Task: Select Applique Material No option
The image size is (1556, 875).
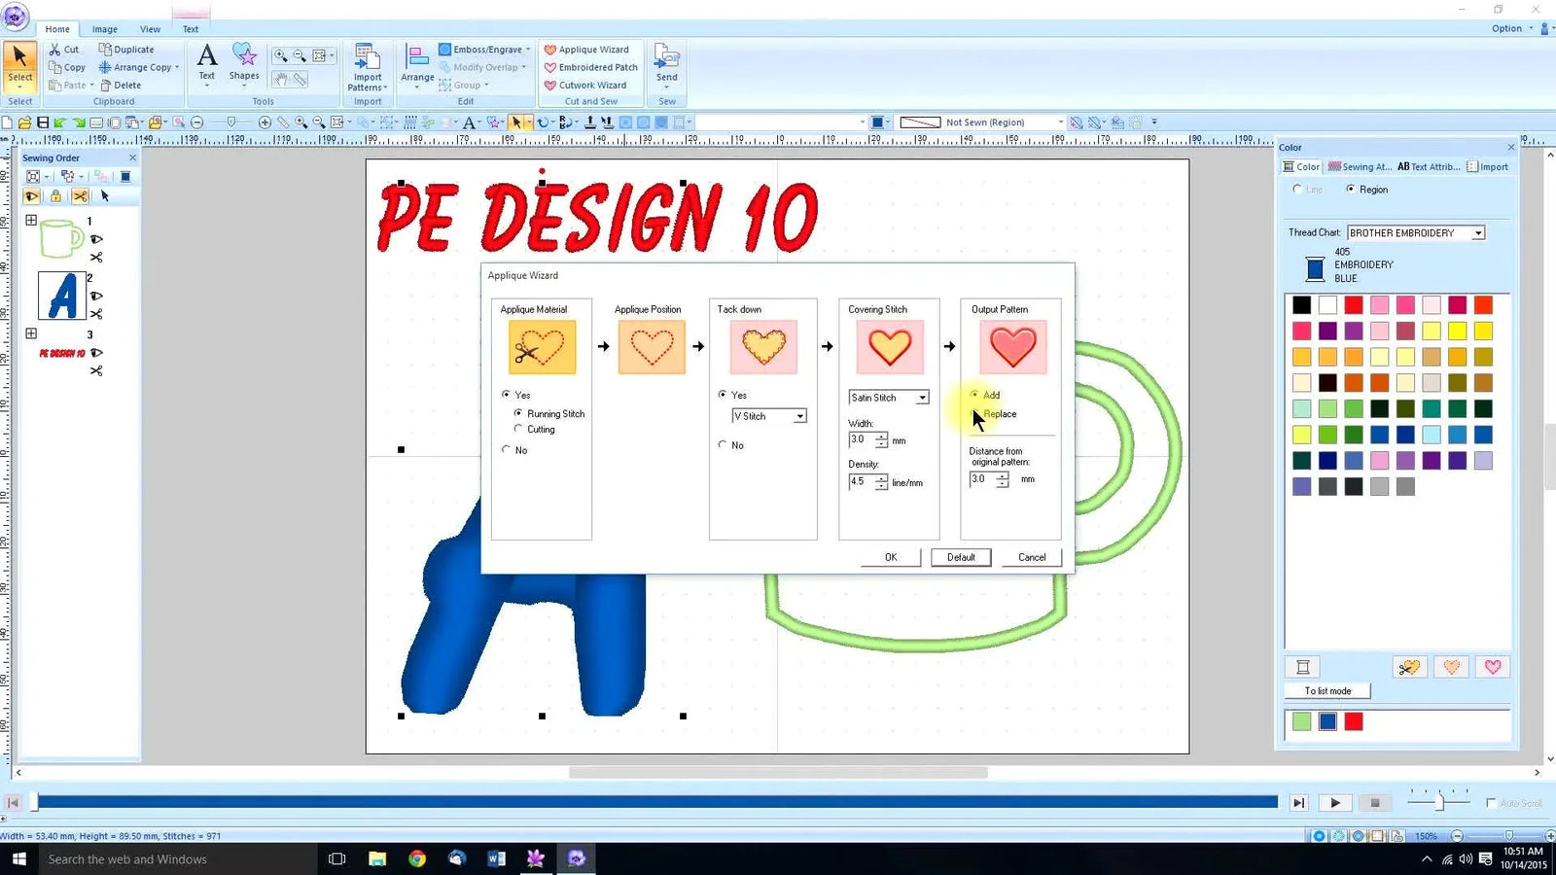Action: [x=514, y=450]
